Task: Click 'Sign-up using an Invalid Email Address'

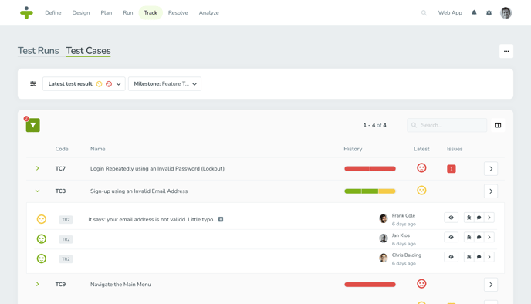Action: pos(139,191)
